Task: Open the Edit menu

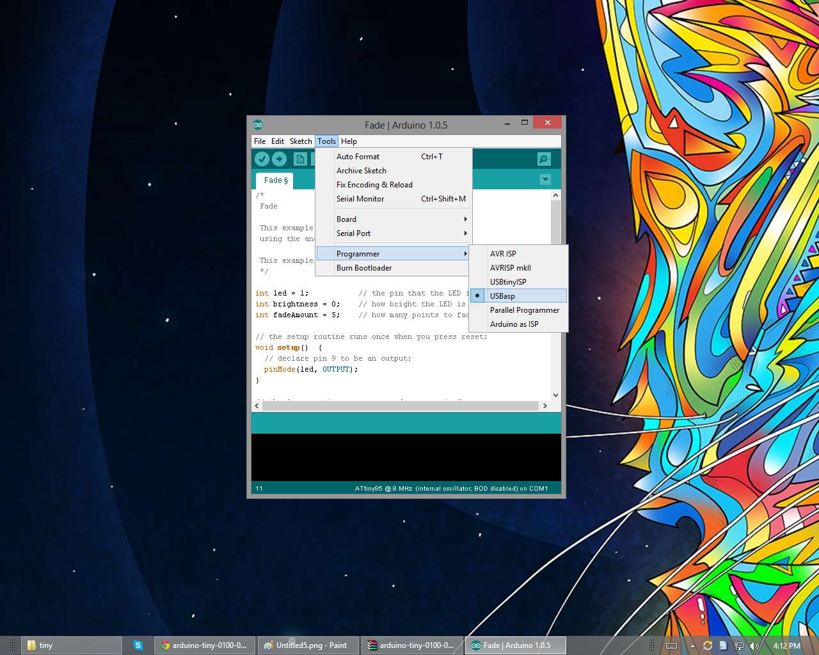Action: [x=278, y=141]
